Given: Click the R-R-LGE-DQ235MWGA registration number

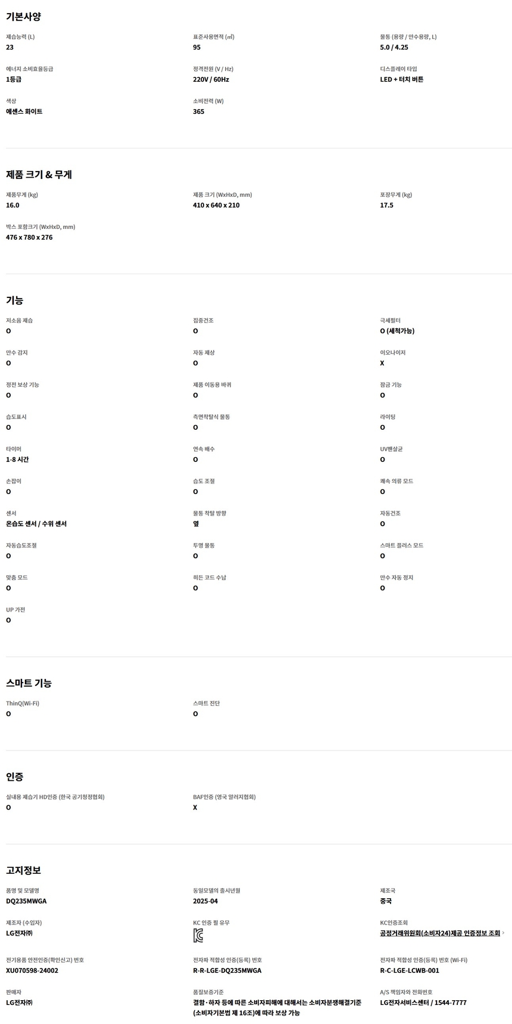Looking at the screenshot, I should pyautogui.click(x=227, y=970).
